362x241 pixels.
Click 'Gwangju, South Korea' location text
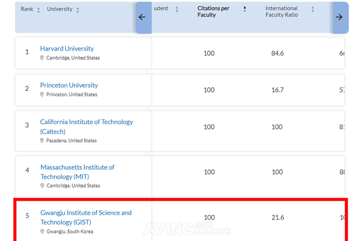click(x=70, y=231)
